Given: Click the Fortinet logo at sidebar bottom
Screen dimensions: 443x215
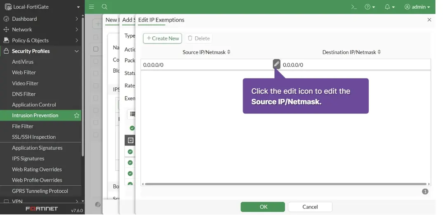Looking at the screenshot, I should [42, 208].
